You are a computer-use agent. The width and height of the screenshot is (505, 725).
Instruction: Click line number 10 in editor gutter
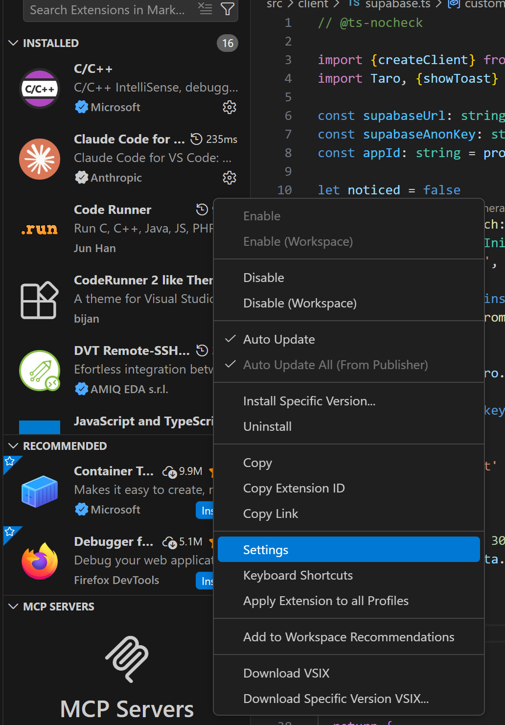coord(284,190)
